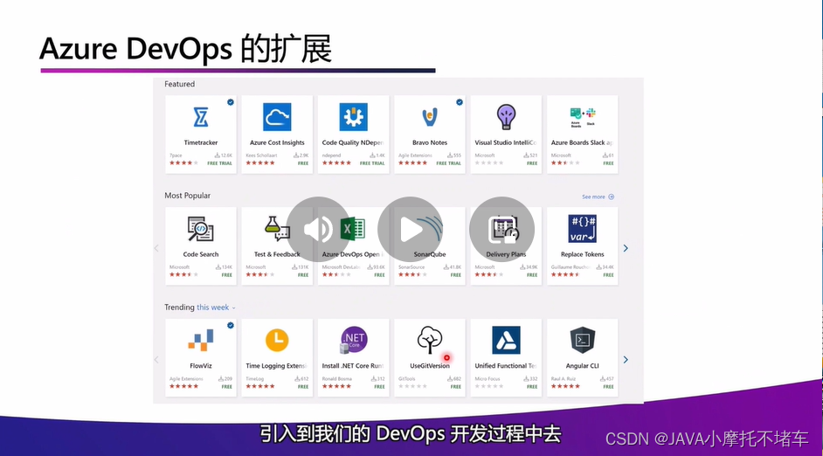Click the Timetracker extension icon
Screen dimensions: 823x456
pyautogui.click(x=200, y=117)
